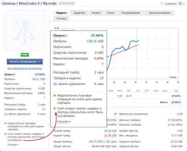Image resolution: width=187 pixels, height=151 pixels.
Task: Click 'Начать копирование' button
Action: (x=25, y=62)
